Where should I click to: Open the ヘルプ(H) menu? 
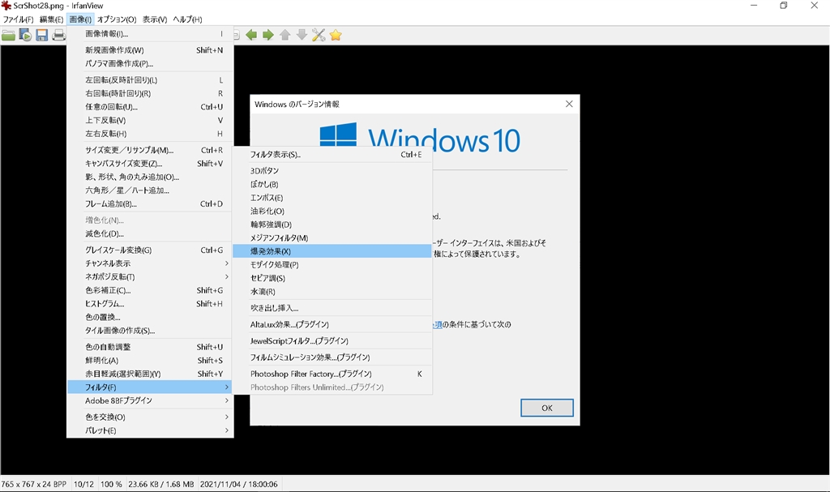pyautogui.click(x=187, y=19)
